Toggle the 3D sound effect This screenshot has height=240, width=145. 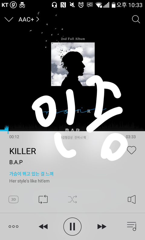[x=14, y=200]
